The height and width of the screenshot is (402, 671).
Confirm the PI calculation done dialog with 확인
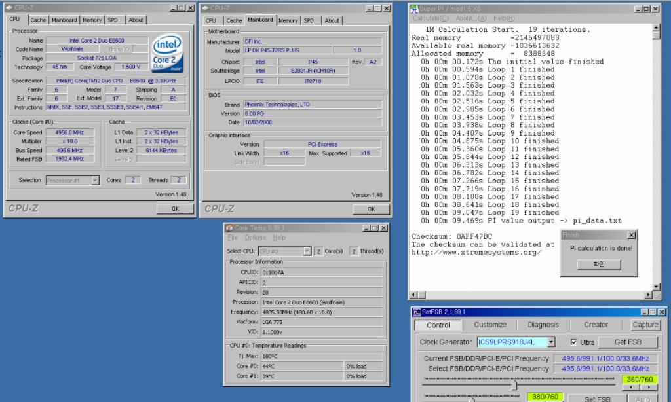click(x=599, y=265)
